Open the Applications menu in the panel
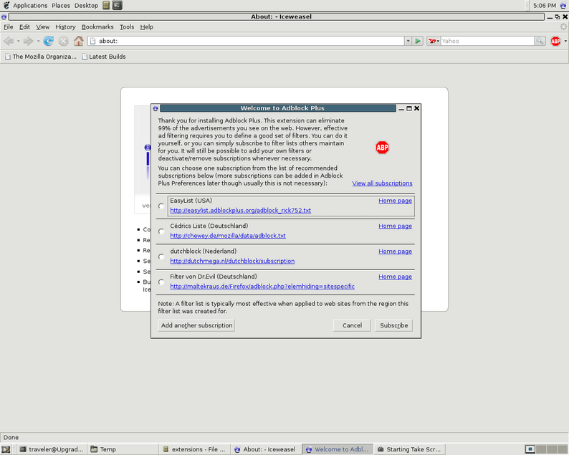The width and height of the screenshot is (569, 455). [x=30, y=6]
